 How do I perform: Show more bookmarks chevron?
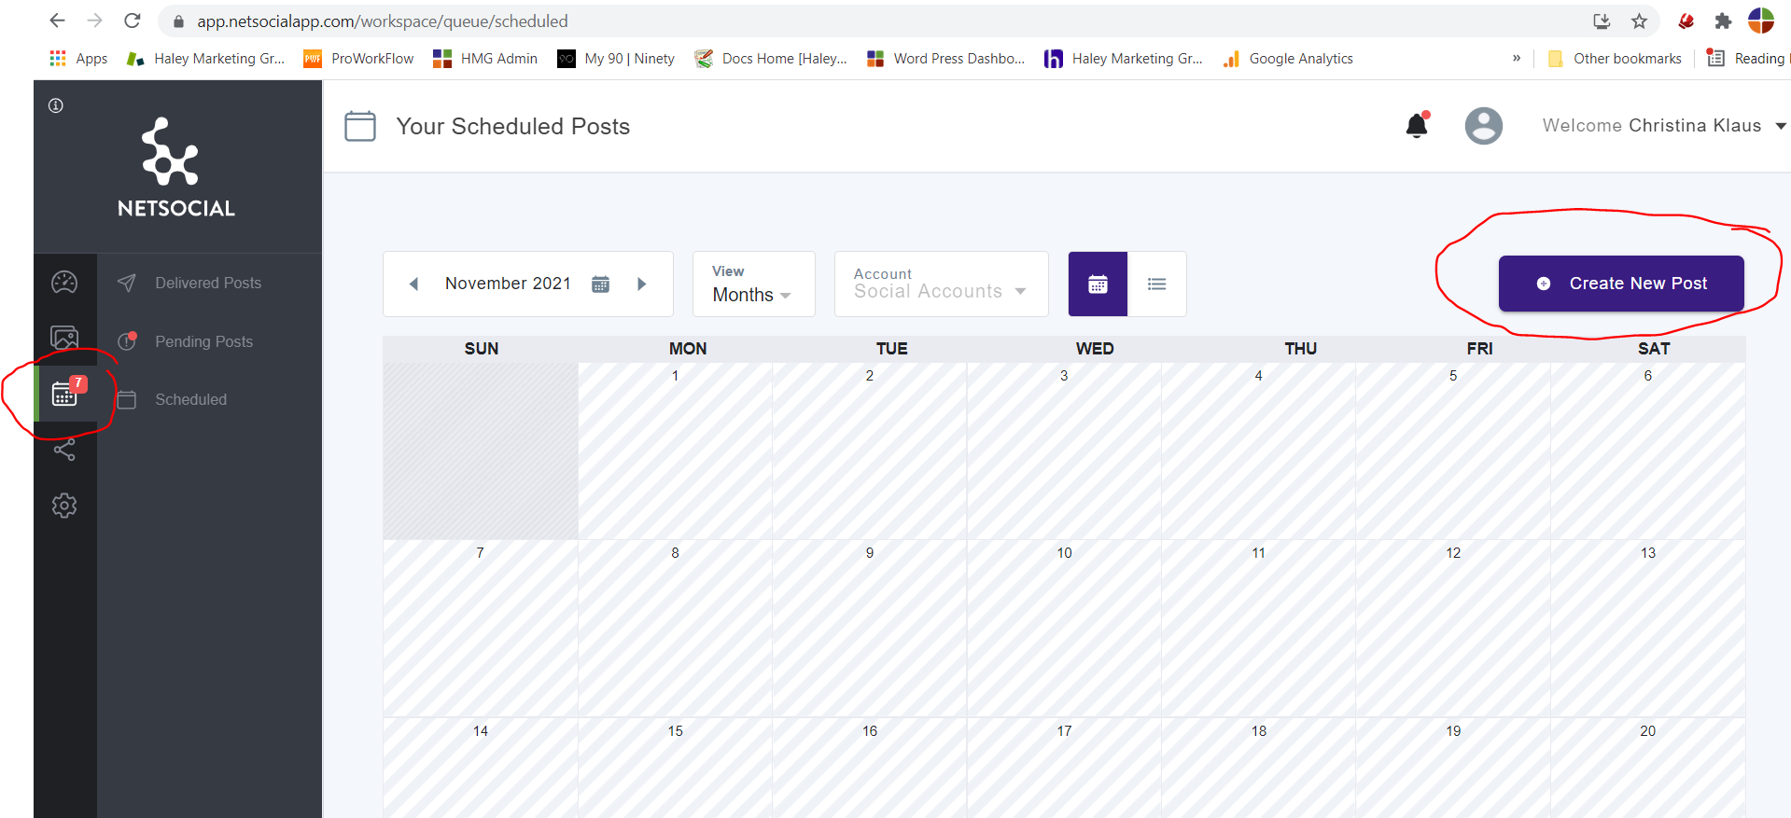(x=1517, y=58)
